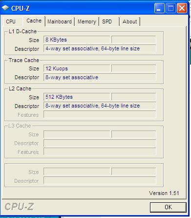The image size is (191, 218).
Task: Click the 'Version 1.51' text
Action: pos(164,193)
